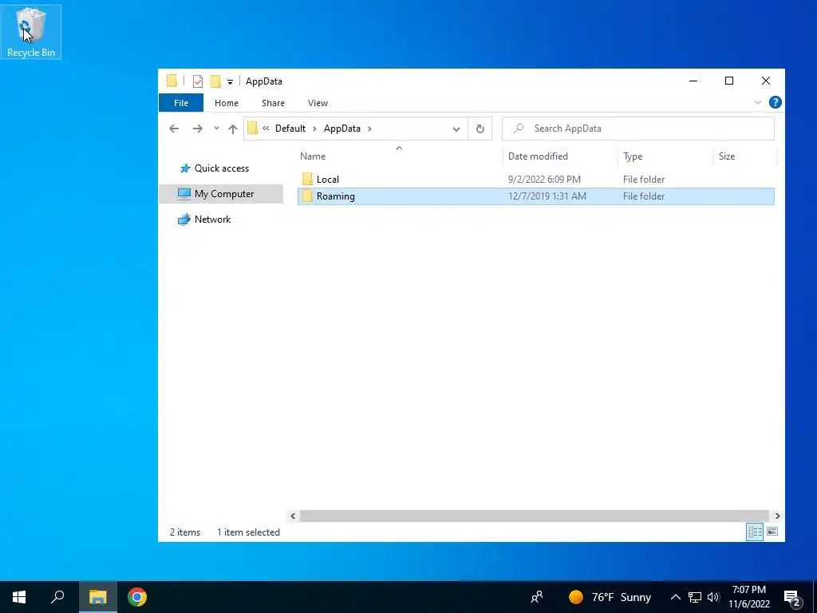Open the recent locations dropdown
Viewport: 817px width, 613px height.
(216, 129)
